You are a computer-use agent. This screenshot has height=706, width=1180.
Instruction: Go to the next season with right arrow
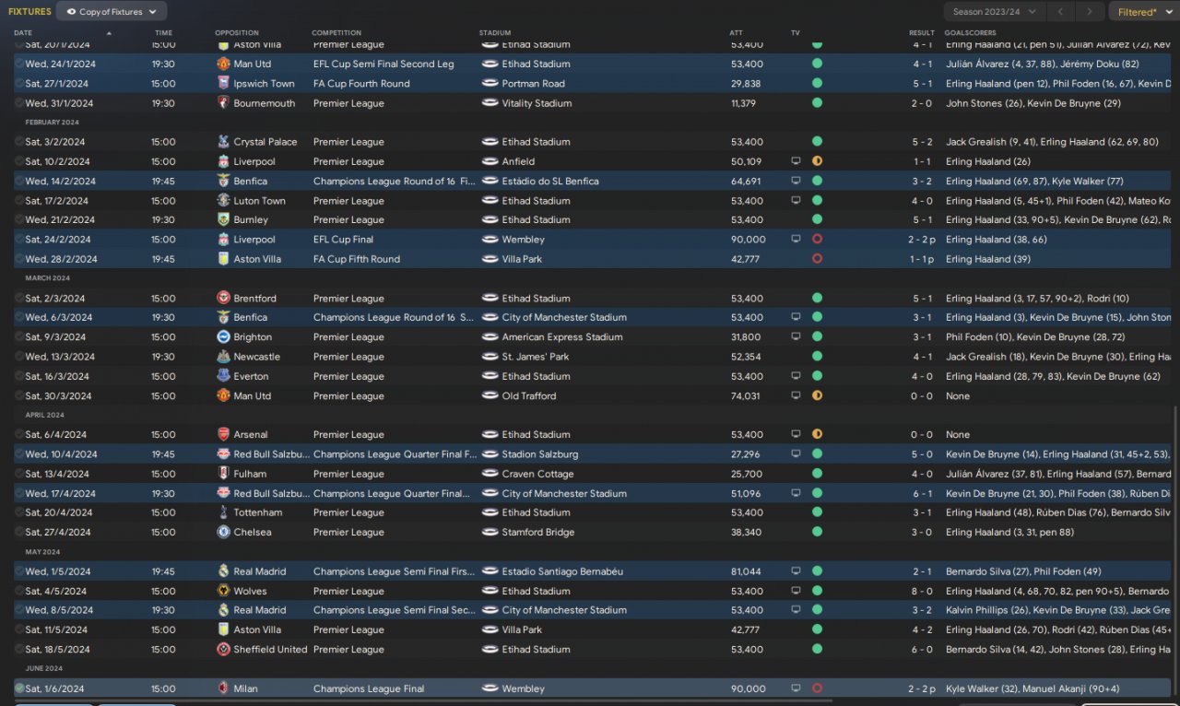click(1091, 12)
